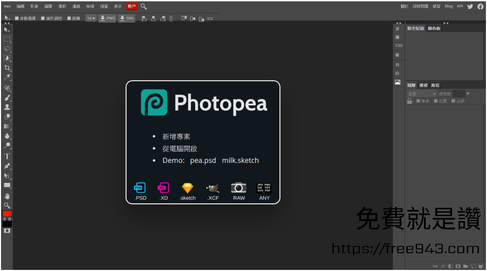Open the Twitter bird icon link
This screenshot has height=271, width=487.
pos(470,6)
